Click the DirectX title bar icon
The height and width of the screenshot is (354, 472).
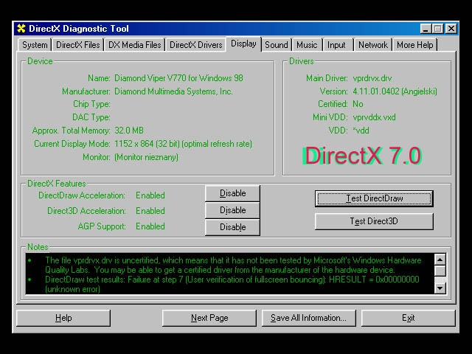pyautogui.click(x=21, y=29)
